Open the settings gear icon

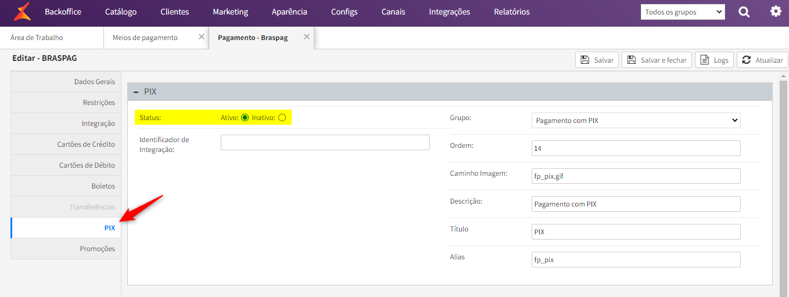pos(776,11)
